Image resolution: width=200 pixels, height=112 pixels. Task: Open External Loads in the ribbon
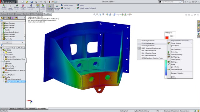click(23, 7)
